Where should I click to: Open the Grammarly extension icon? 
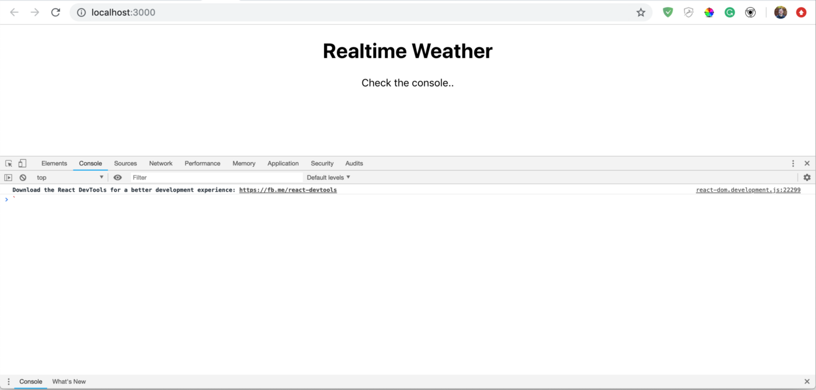point(730,13)
